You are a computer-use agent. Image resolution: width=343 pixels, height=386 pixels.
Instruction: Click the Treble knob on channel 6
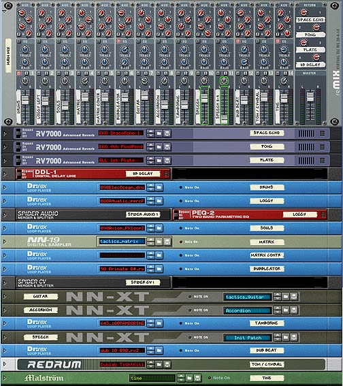125,50
